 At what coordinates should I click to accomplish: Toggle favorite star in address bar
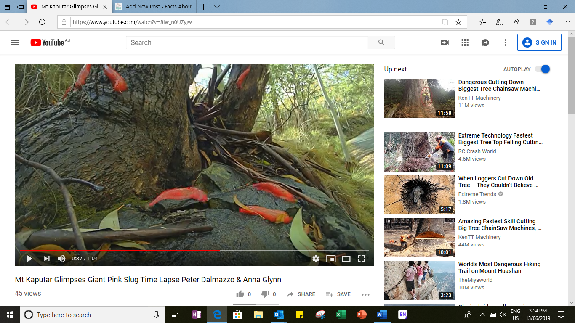click(458, 22)
